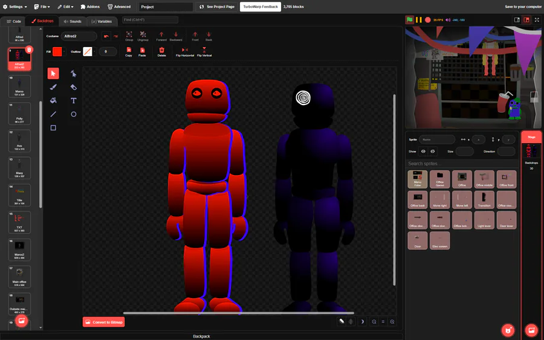Open the Settings dropdown menu

(x=15, y=7)
